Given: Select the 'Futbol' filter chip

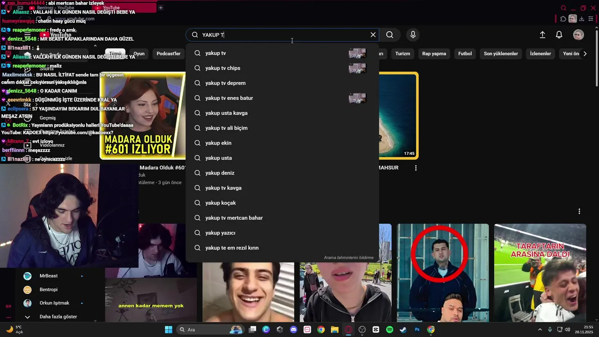Looking at the screenshot, I should tap(465, 53).
